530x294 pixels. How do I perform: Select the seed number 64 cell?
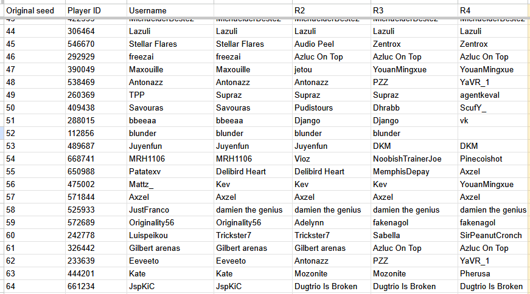(x=11, y=286)
